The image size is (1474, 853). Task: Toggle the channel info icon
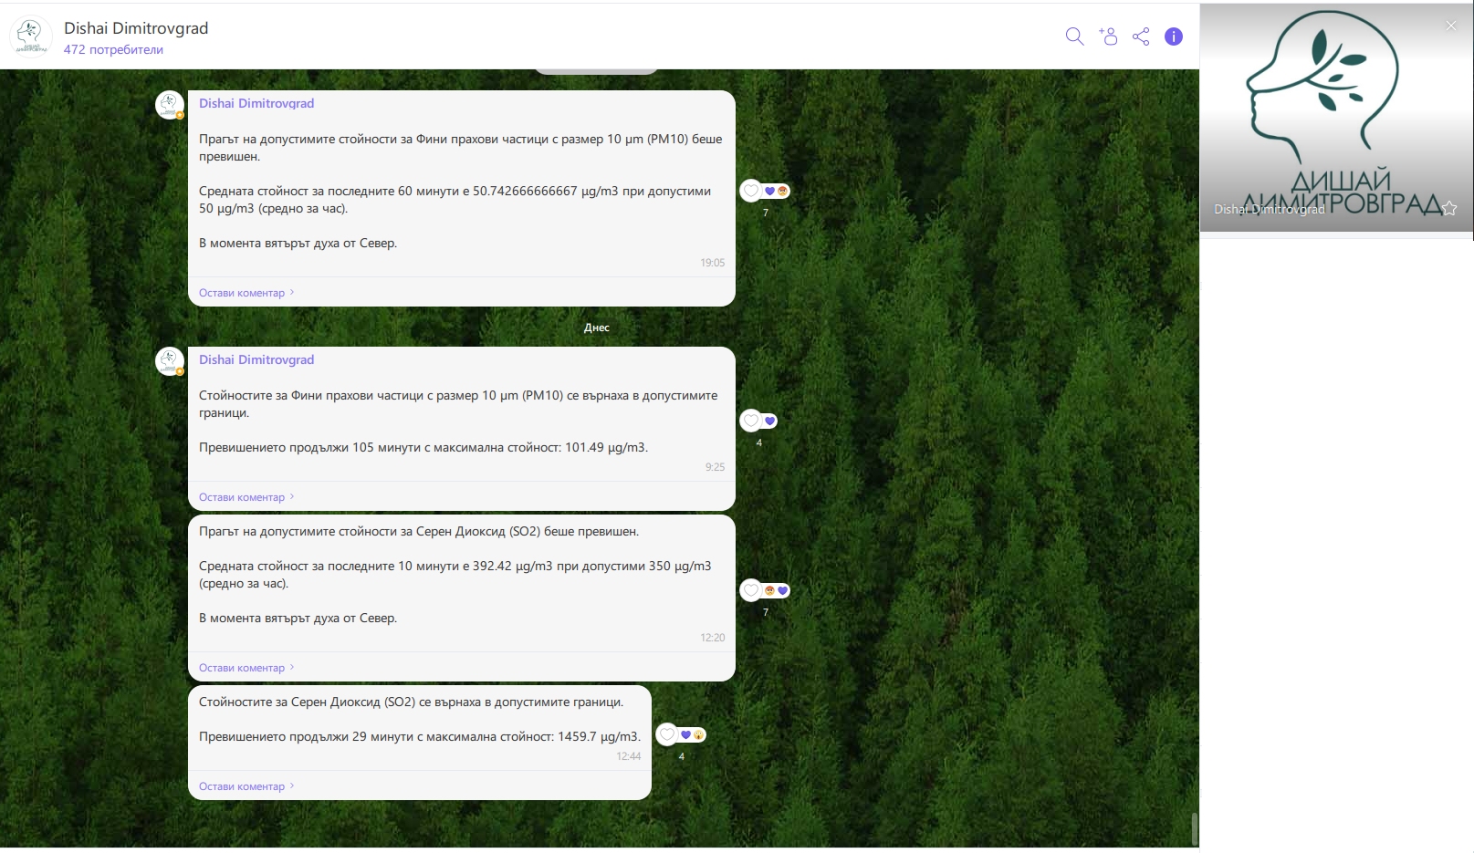click(x=1174, y=36)
